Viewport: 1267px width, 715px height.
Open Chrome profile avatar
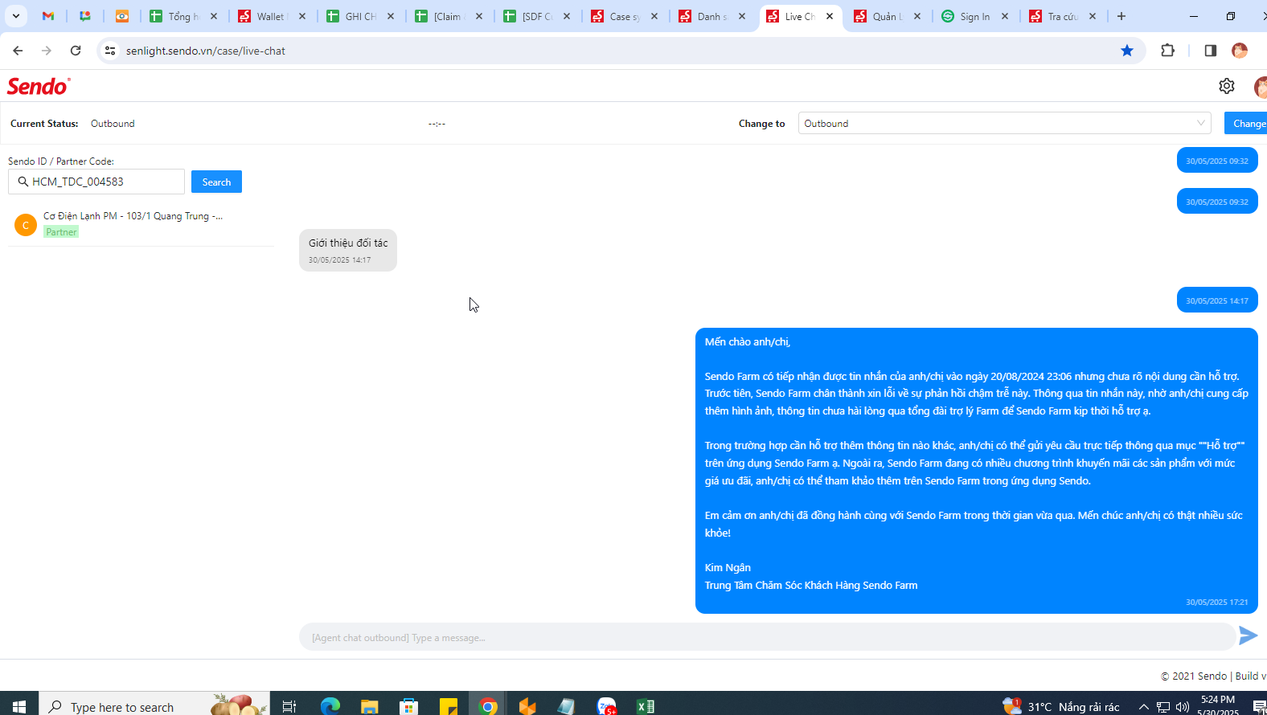1240,51
